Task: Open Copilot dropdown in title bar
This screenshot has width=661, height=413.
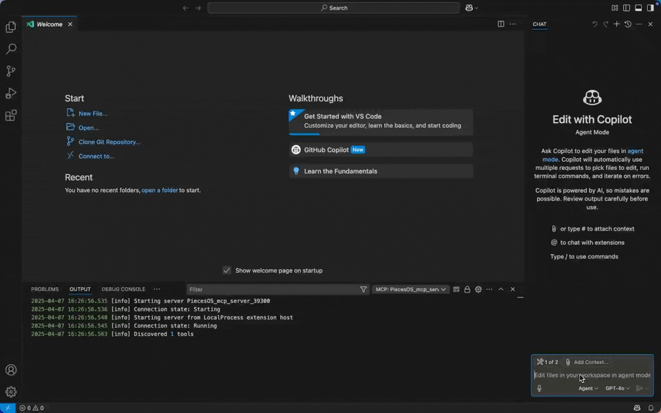Action: click(x=471, y=8)
